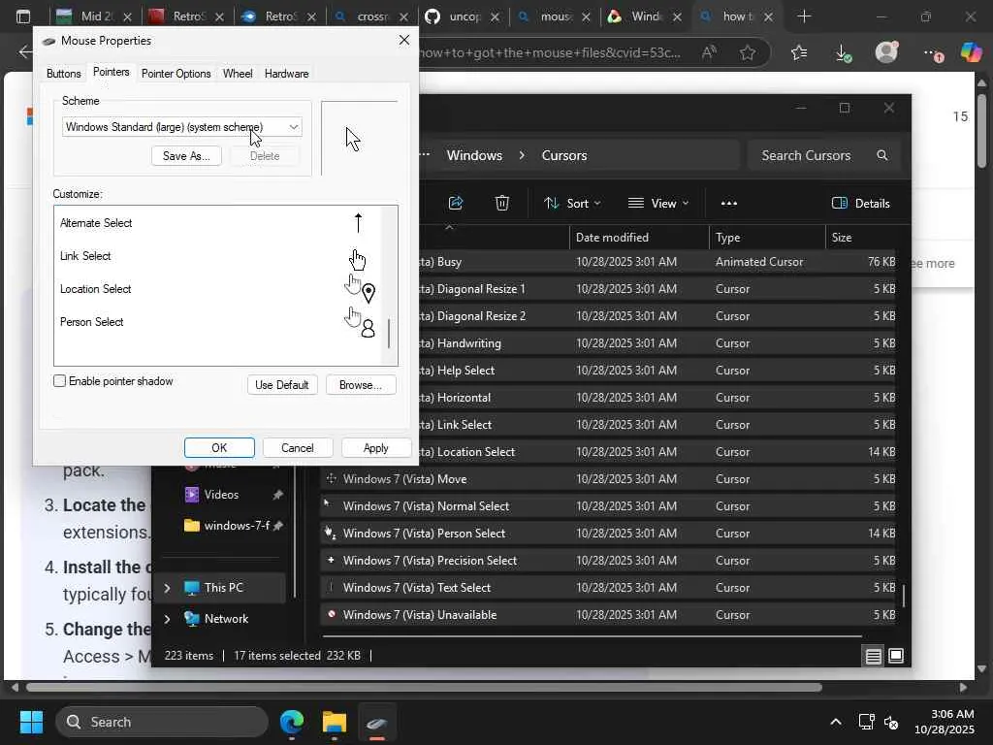Viewport: 993px width, 745px height.
Task: Open the Sort dropdown in File Explorer
Action: [x=572, y=204]
